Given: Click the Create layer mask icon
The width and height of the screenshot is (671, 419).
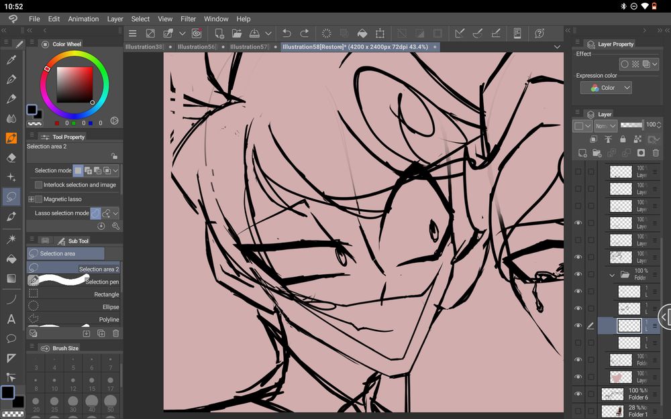Looking at the screenshot, I should point(641,153).
